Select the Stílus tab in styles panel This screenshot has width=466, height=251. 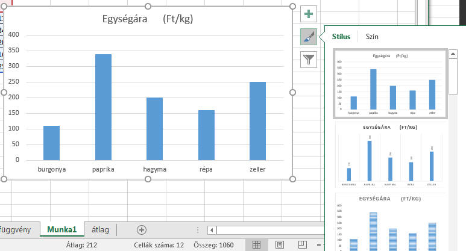coord(341,37)
